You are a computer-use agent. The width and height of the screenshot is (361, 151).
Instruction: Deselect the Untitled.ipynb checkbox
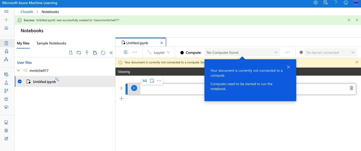(19, 81)
